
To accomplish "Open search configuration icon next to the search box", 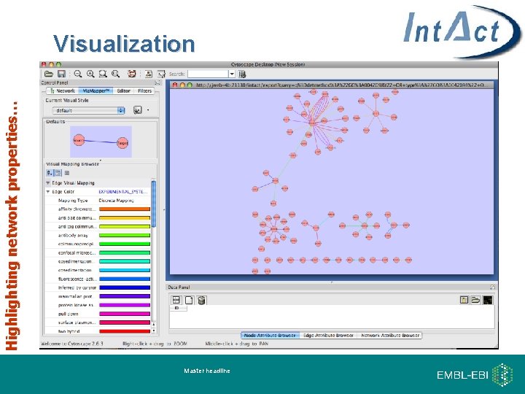I will 242,74.
